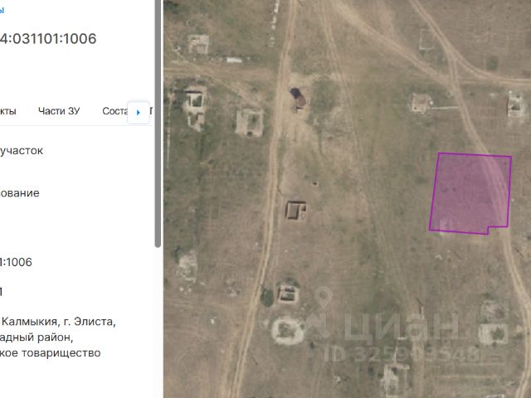Click the Циан location pin watermark icon
This screenshot has width=531, height=398.
coord(324,298)
